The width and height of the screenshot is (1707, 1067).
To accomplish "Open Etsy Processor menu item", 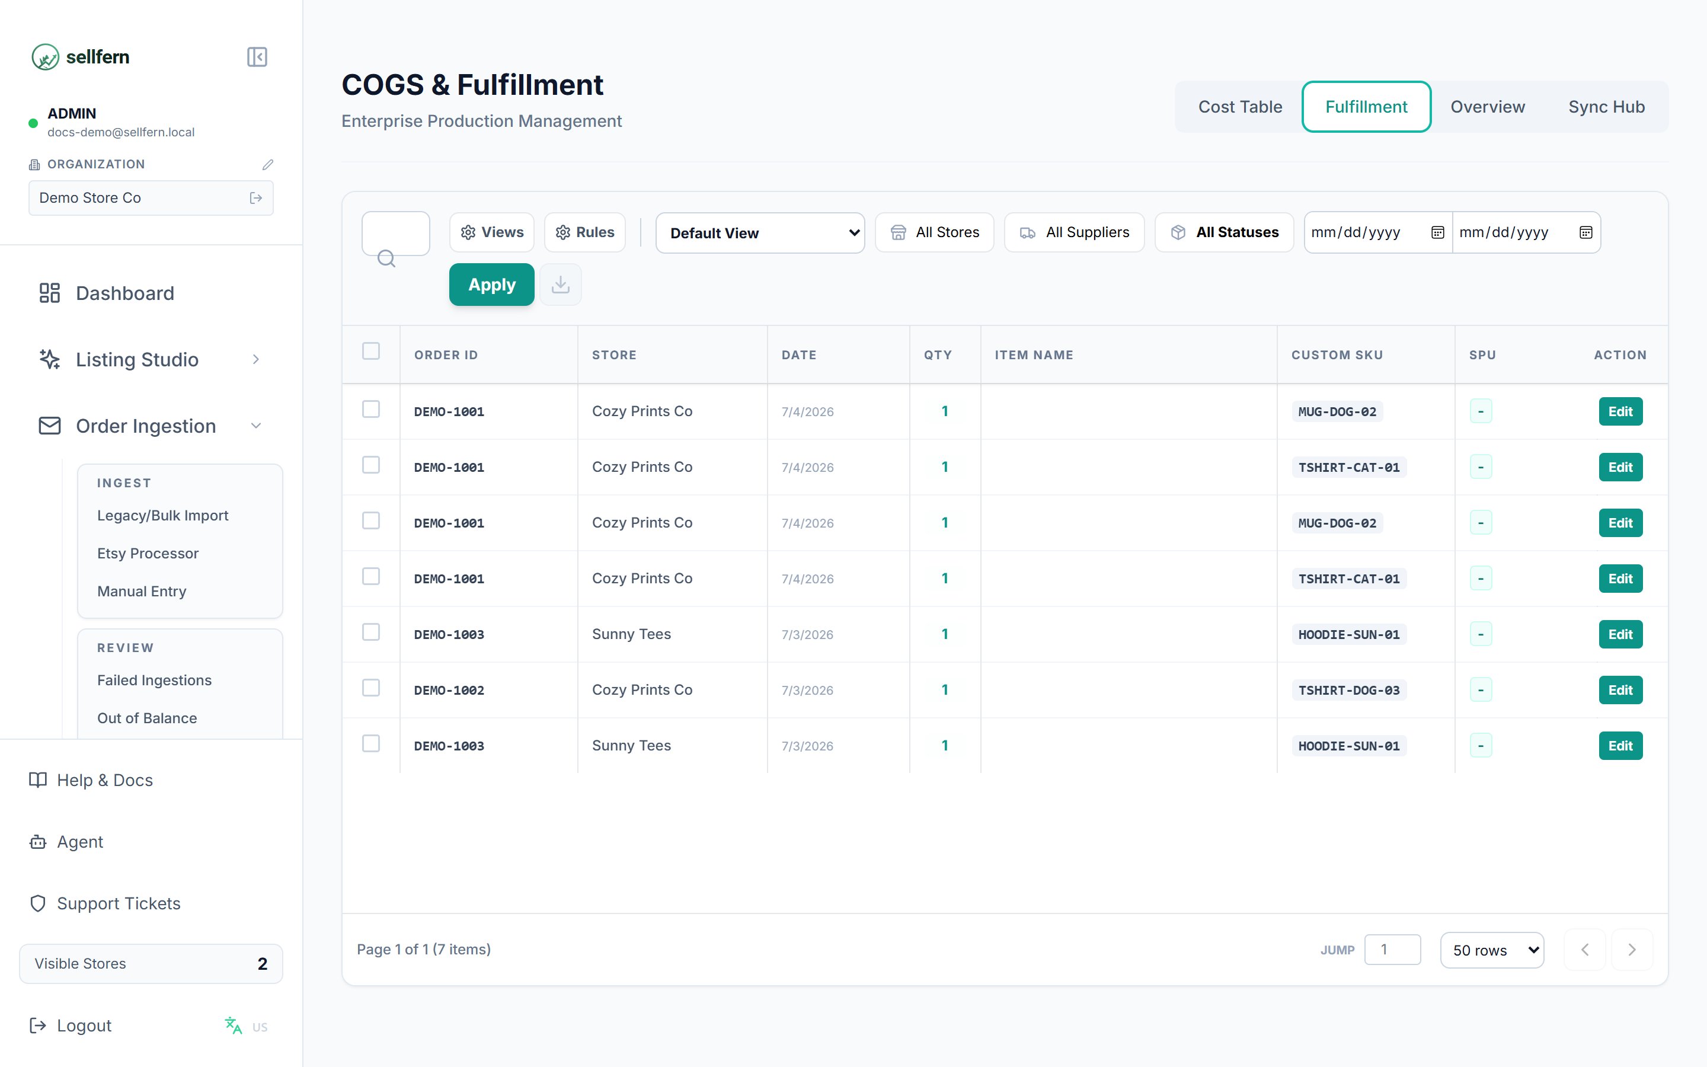I will [x=148, y=554].
